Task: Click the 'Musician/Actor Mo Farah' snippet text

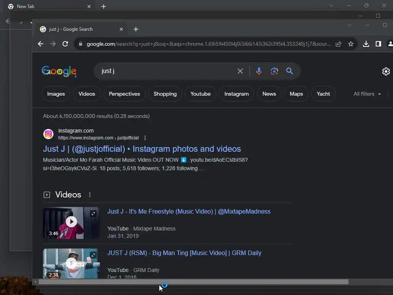Action: [x=145, y=164]
